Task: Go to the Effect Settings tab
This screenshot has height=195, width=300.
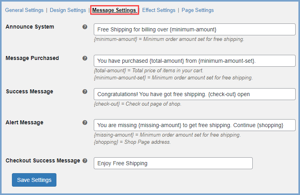Action: 159,10
